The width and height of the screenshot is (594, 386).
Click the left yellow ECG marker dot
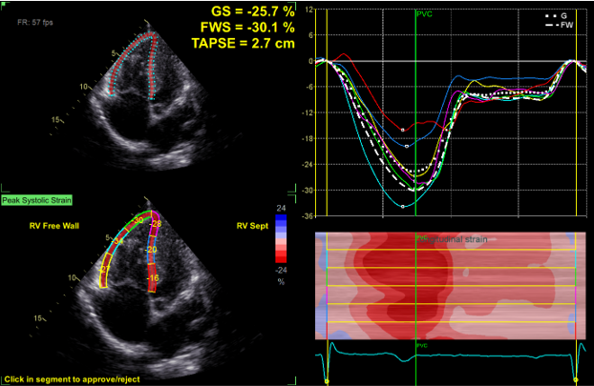click(327, 380)
